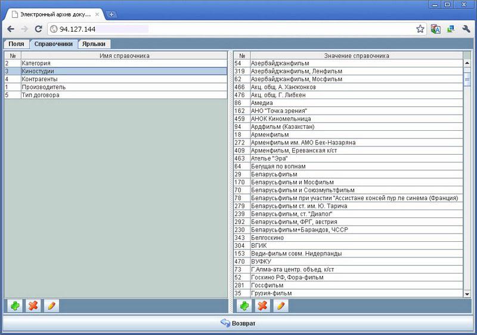The height and width of the screenshot is (335, 477).
Task: Select Веди-фильм совм. Нидерланды row
Action: coord(348,253)
